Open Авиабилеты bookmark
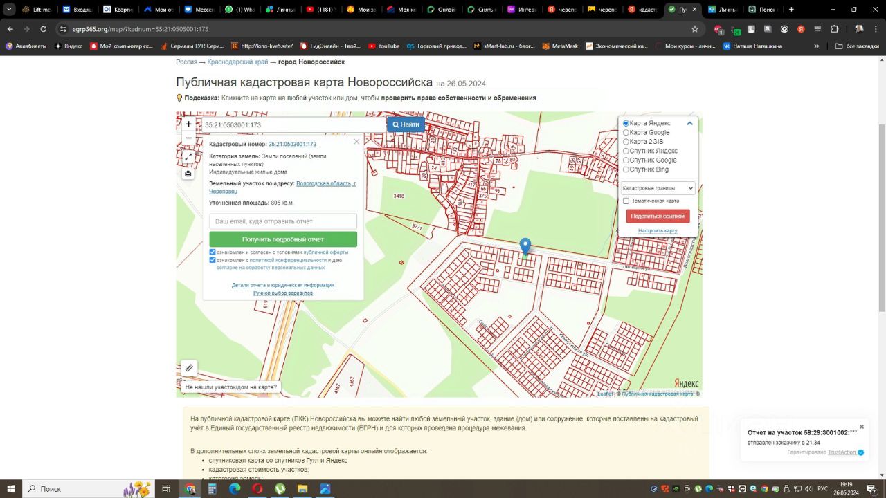 (26, 46)
